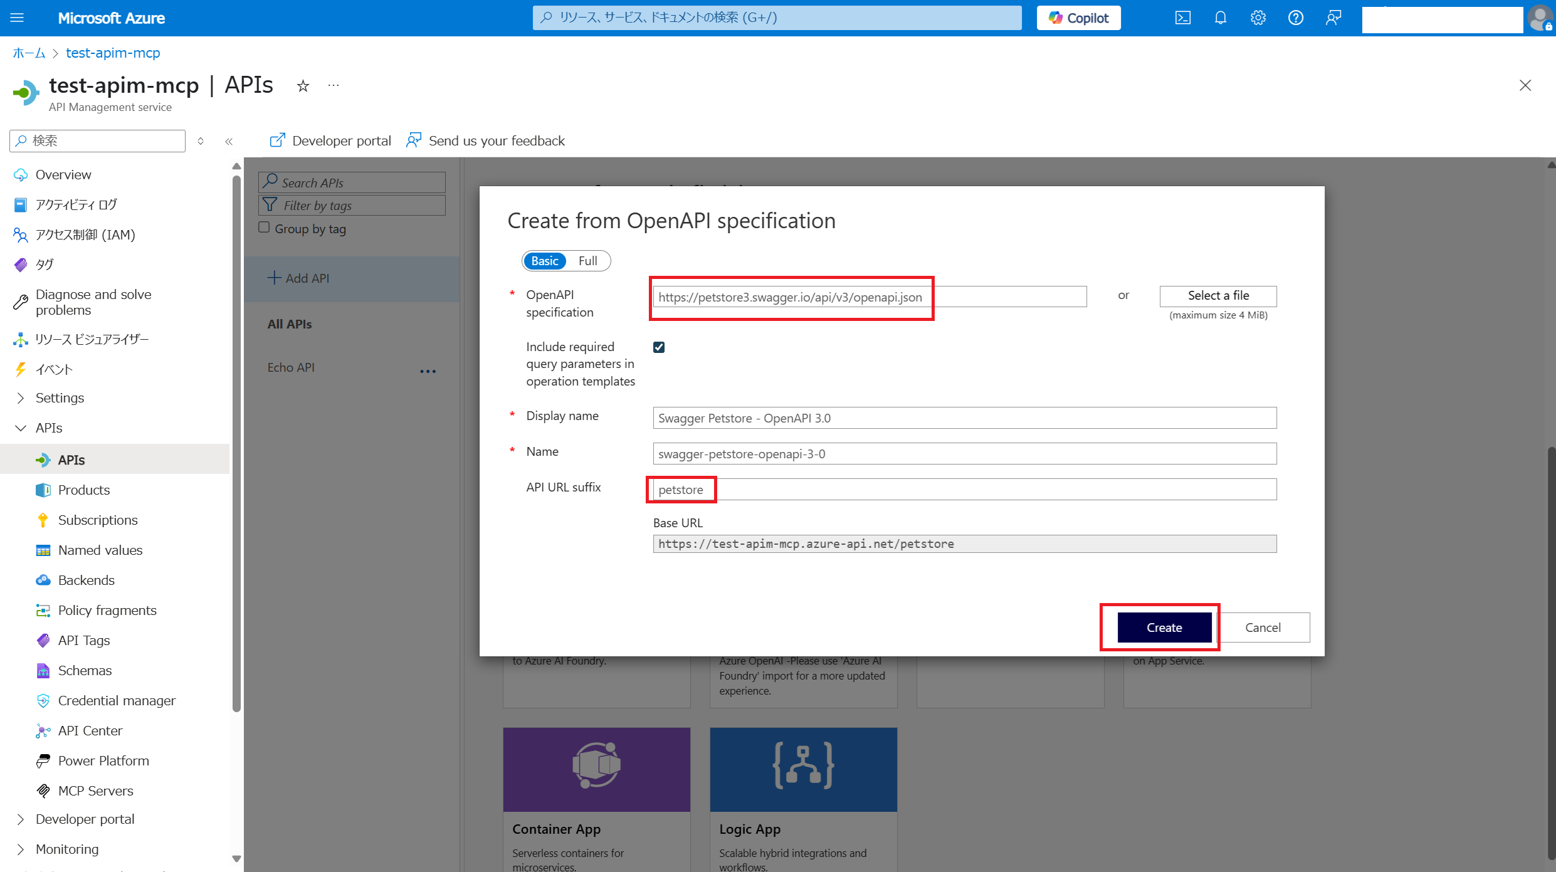Screen dimensions: 1556x872
Task: Open タグ in the sidebar
Action: [44, 265]
